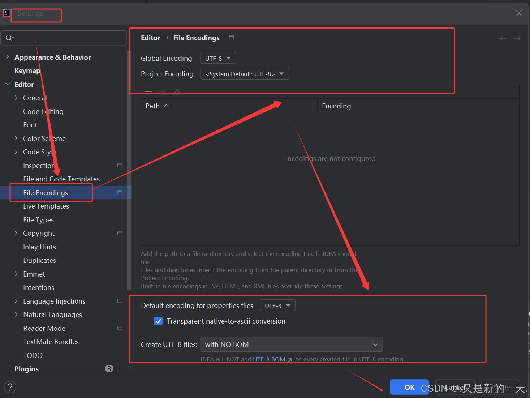Open TextMate Bundles settings page
The height and width of the screenshot is (398, 530).
point(51,342)
